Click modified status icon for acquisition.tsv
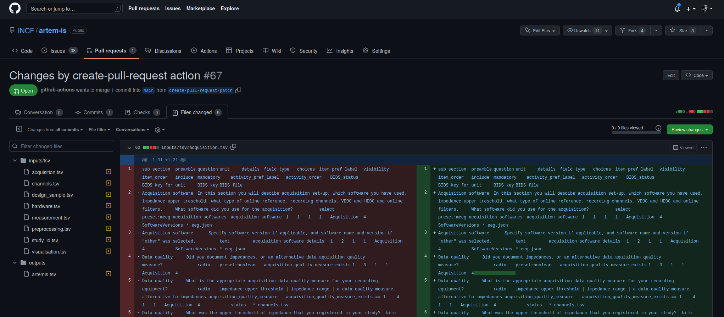724x317 pixels. click(x=108, y=172)
